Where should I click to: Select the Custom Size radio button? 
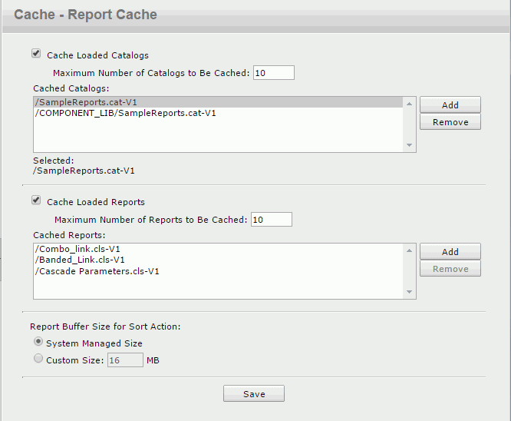(x=38, y=359)
